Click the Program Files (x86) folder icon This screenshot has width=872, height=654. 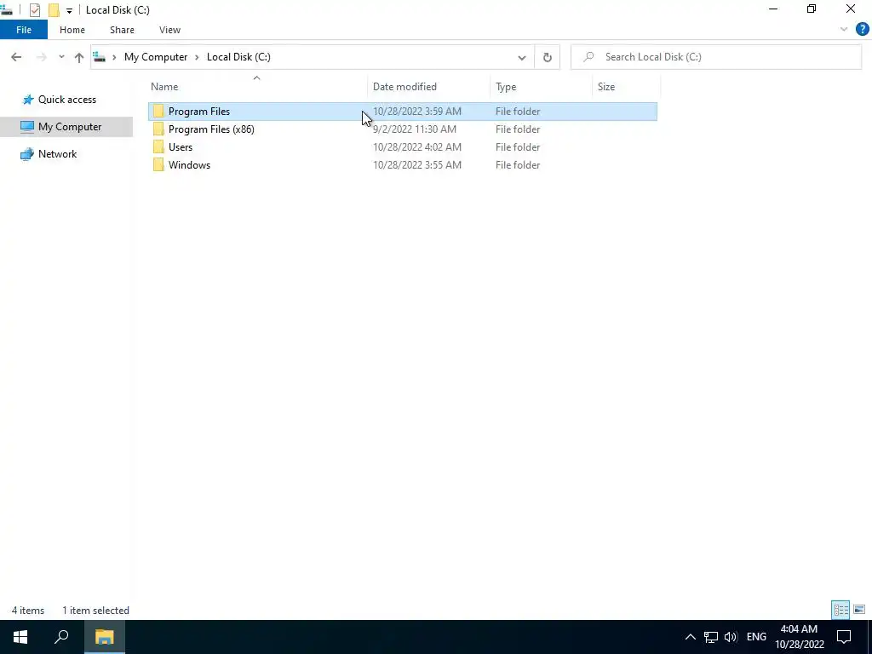[x=158, y=129]
